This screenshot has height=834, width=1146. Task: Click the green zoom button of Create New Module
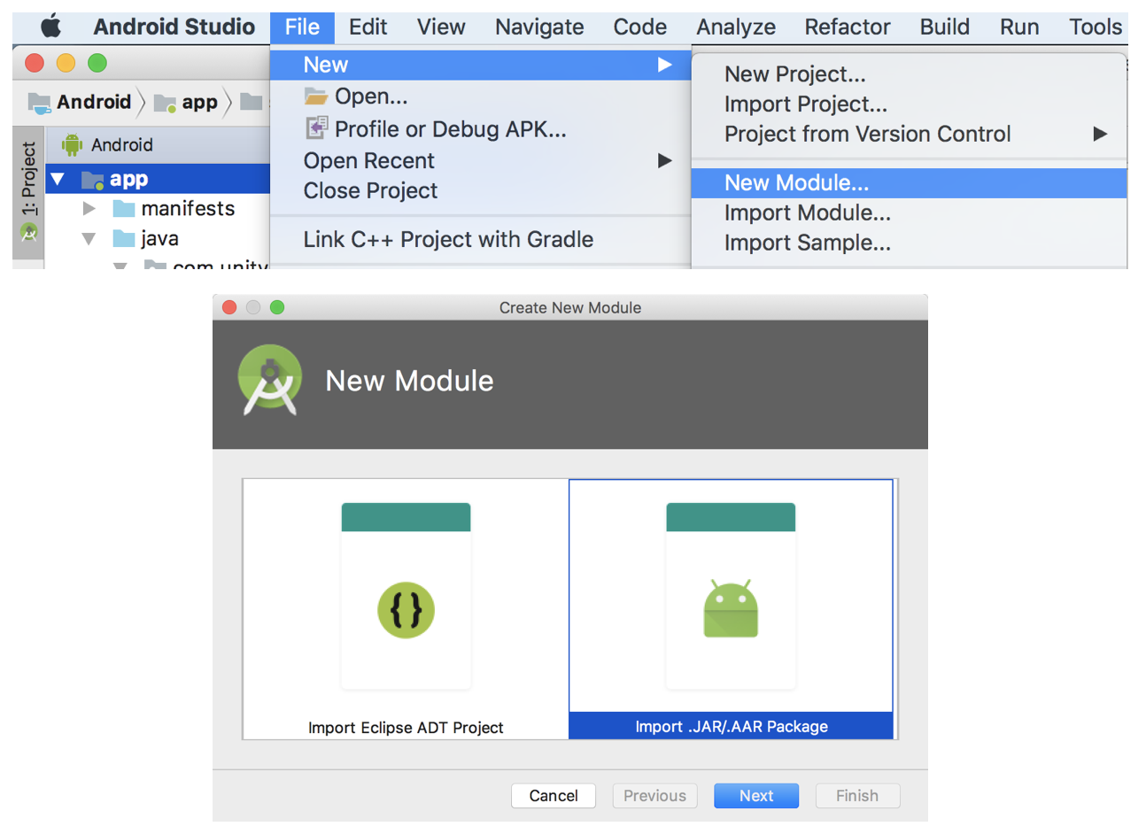pos(277,307)
